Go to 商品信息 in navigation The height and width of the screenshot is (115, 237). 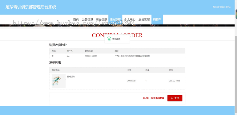tap(101, 19)
